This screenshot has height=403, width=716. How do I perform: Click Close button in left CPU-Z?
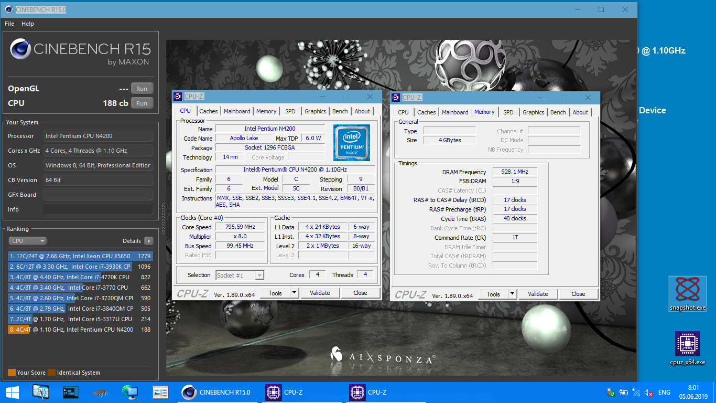360,293
